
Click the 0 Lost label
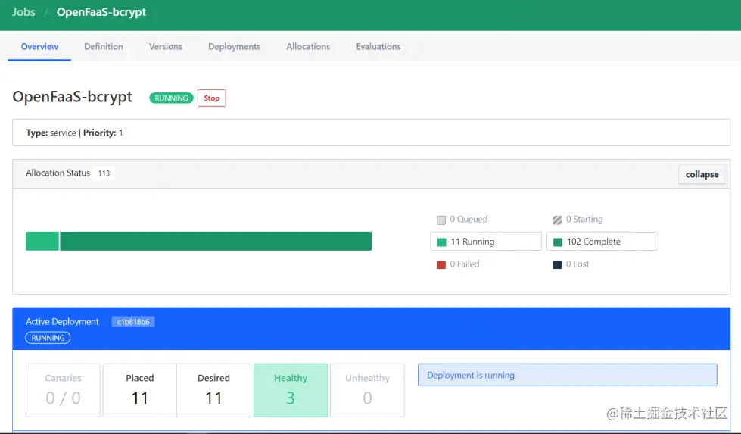(578, 264)
